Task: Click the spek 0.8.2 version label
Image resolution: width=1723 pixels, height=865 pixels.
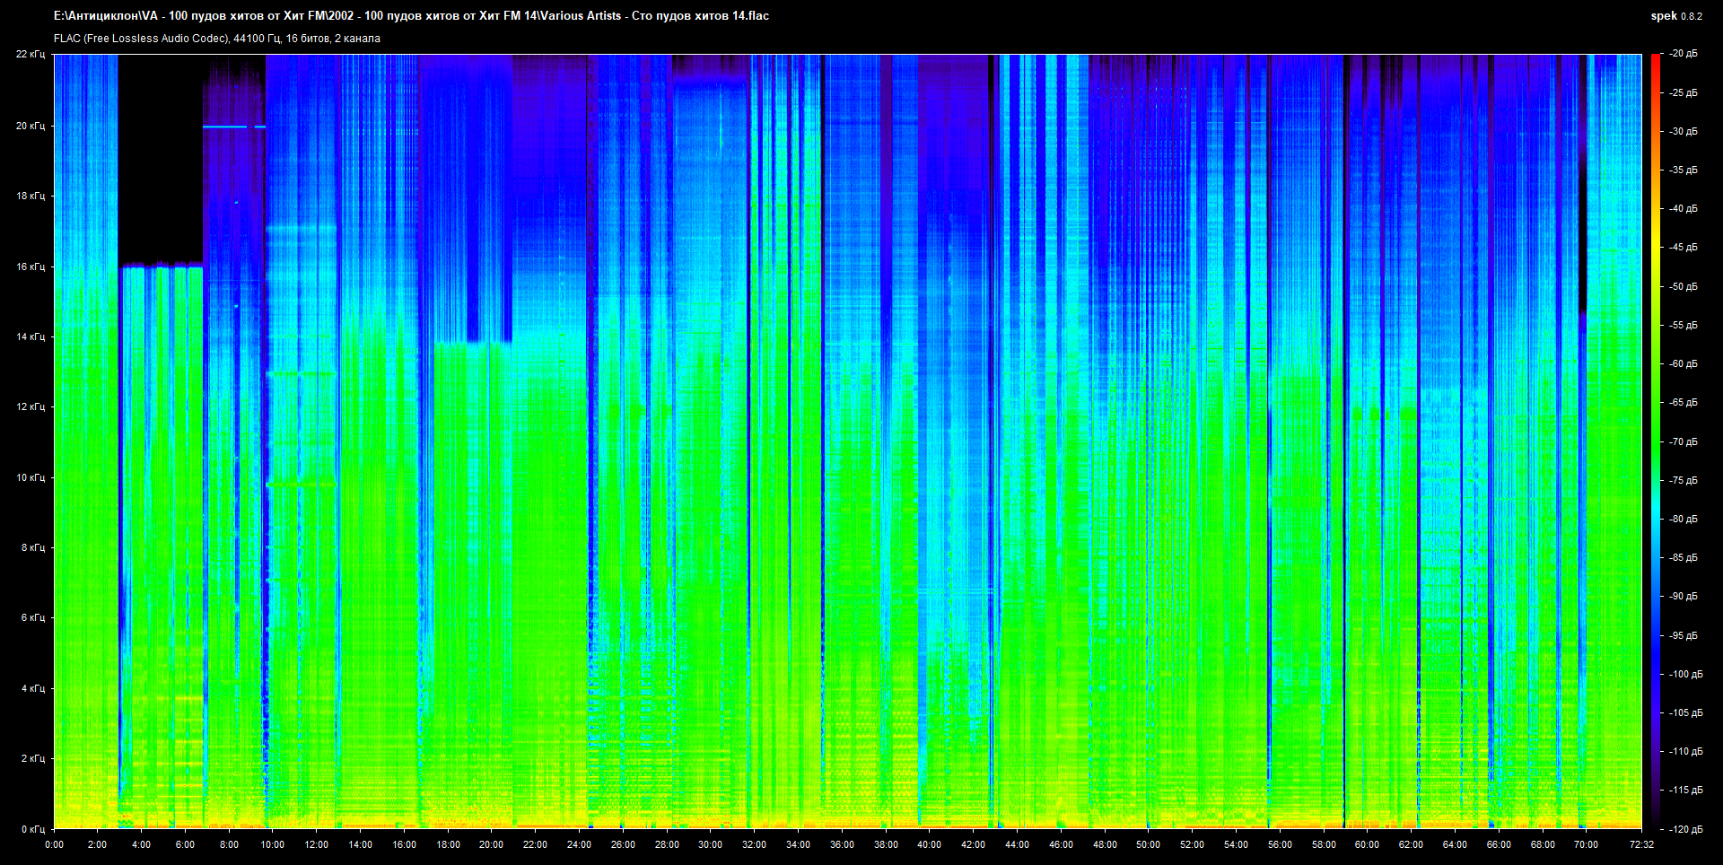Action: pos(1675,16)
